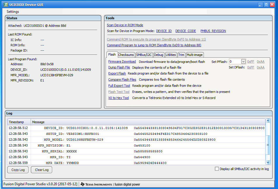Click the Flash Test Tool link
This screenshot has height=189, width=278.
[x=119, y=92]
